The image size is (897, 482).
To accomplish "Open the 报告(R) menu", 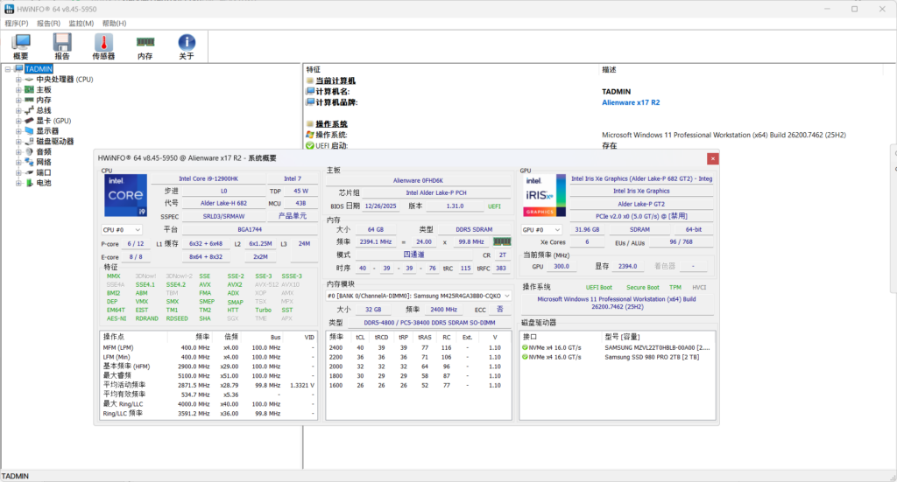I will [49, 24].
